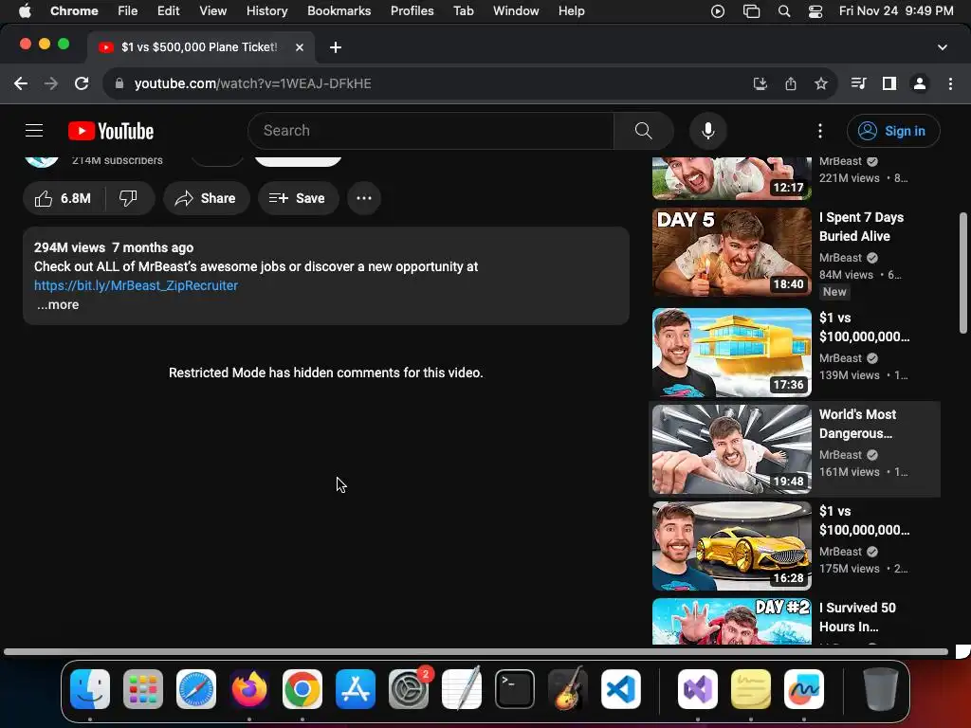
Task: Open I Spent 7 Days Buried Alive video title
Action: point(861,227)
